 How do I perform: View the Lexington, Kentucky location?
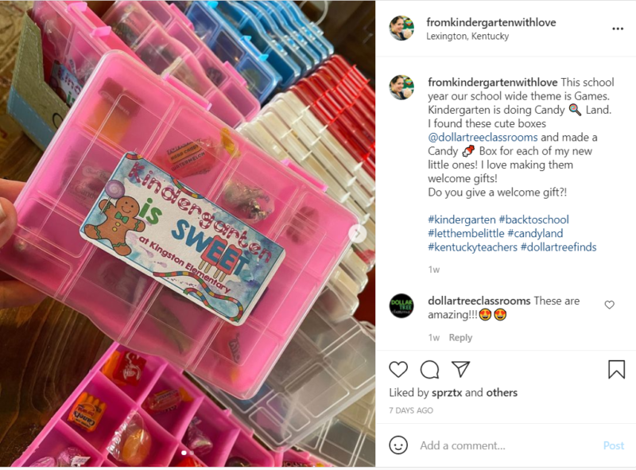pos(467,36)
